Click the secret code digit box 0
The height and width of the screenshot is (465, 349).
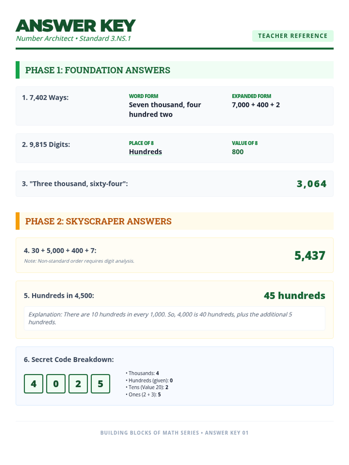56,384
